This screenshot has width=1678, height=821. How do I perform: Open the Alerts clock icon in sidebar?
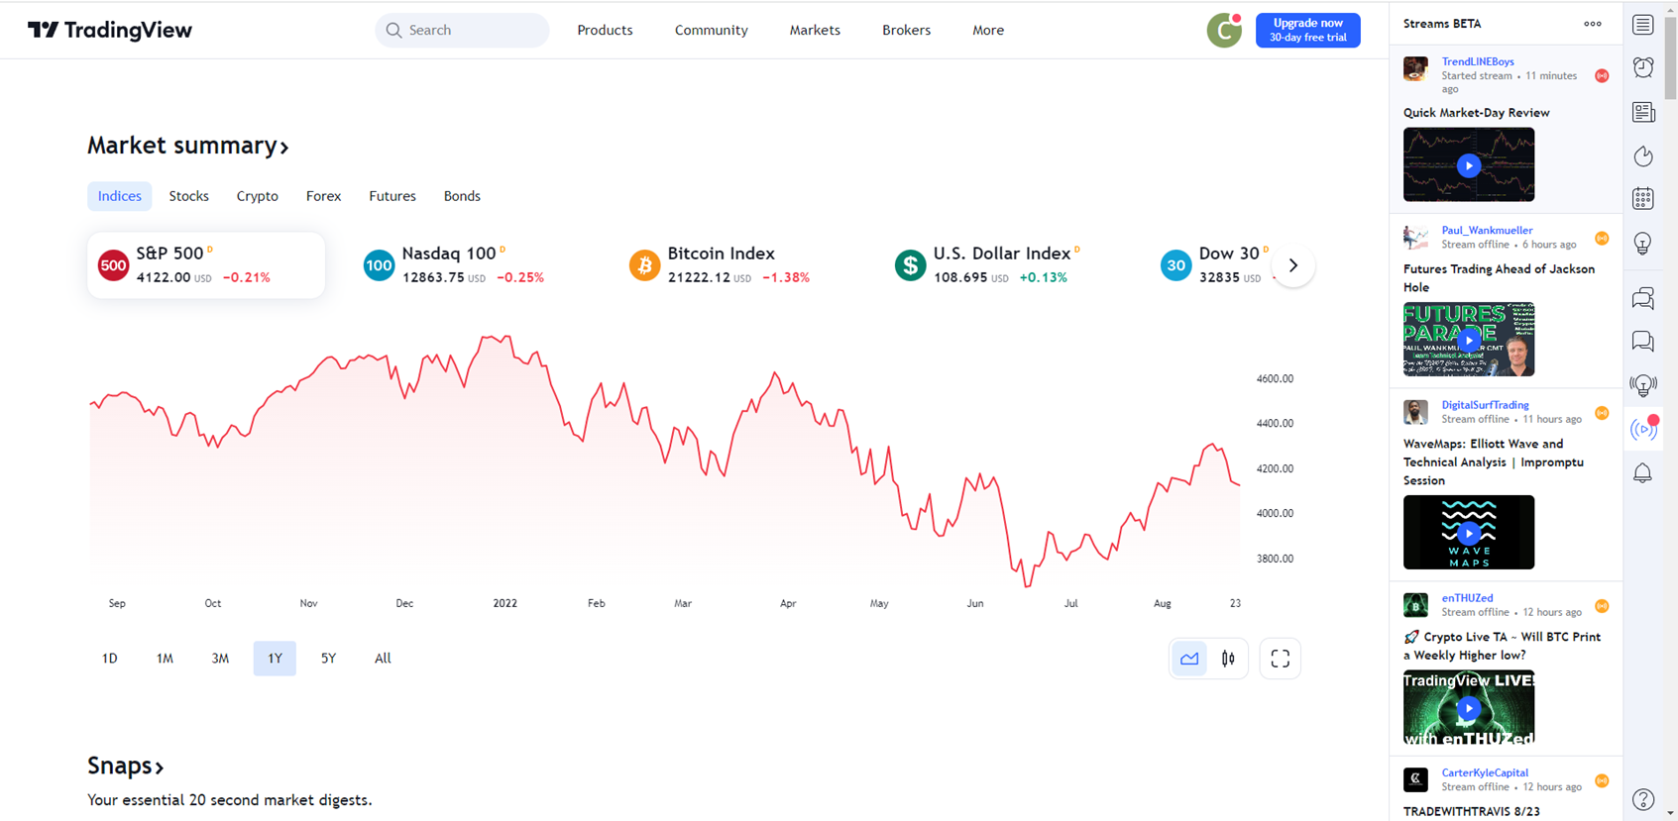tap(1643, 67)
